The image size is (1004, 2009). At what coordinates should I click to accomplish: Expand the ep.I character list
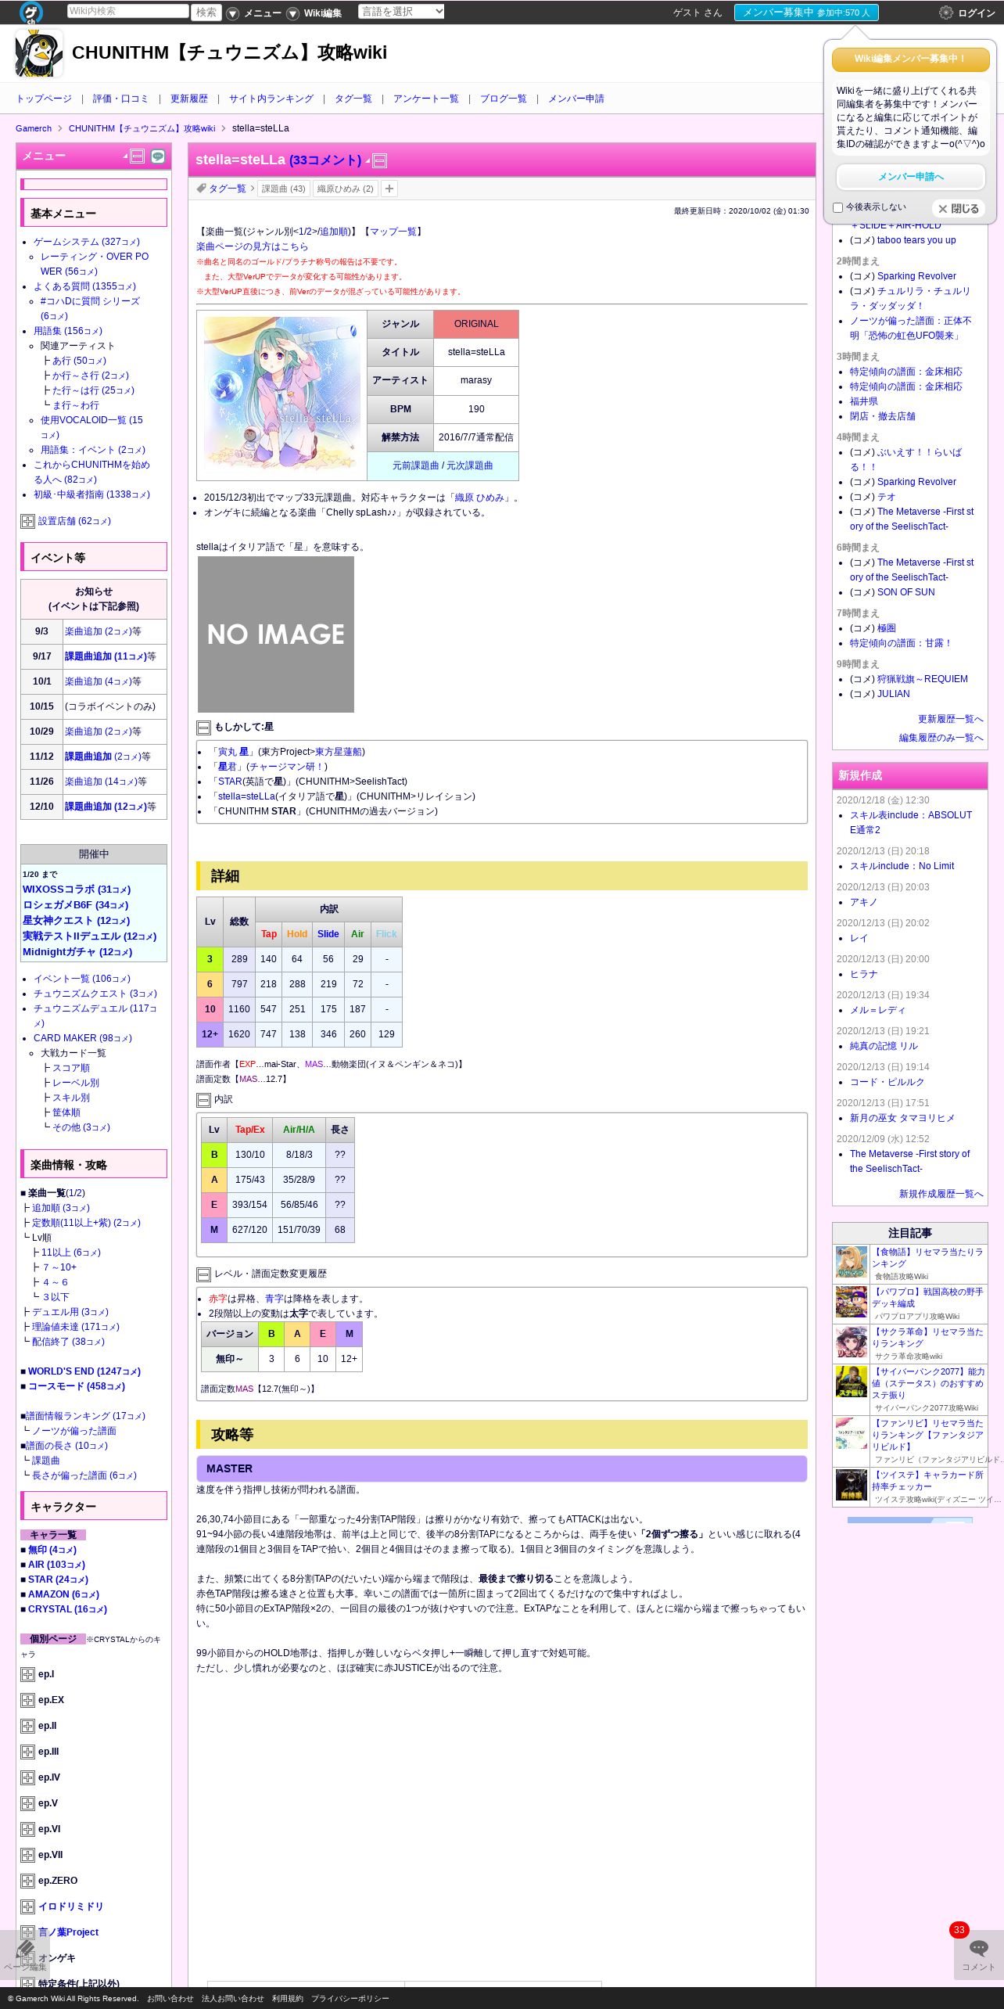tap(27, 1674)
